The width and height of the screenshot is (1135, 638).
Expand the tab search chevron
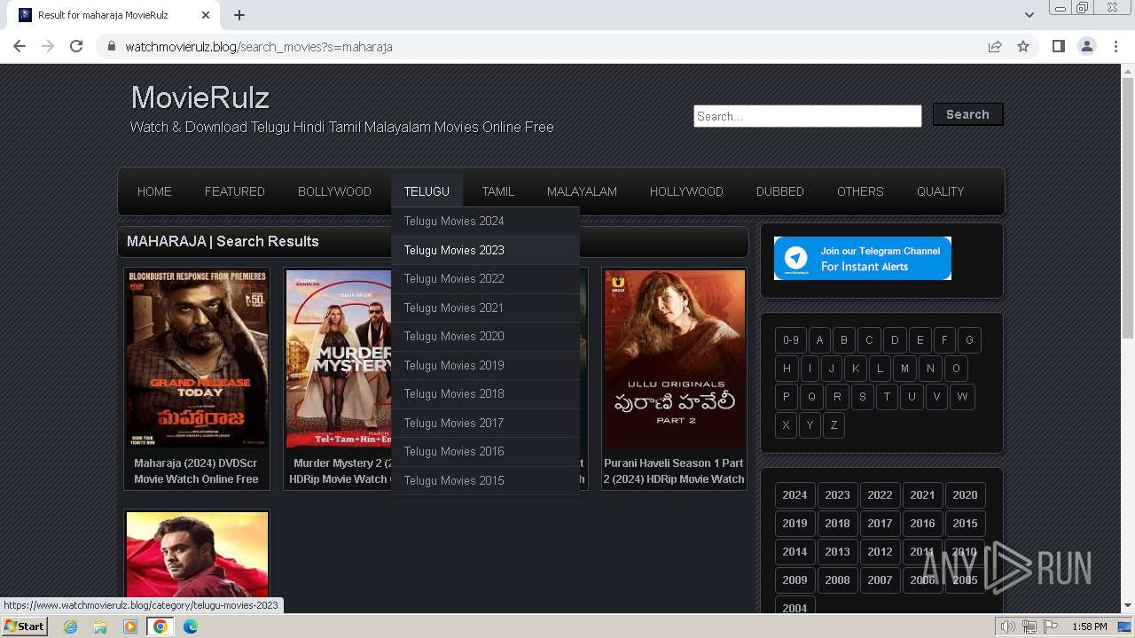click(1029, 15)
